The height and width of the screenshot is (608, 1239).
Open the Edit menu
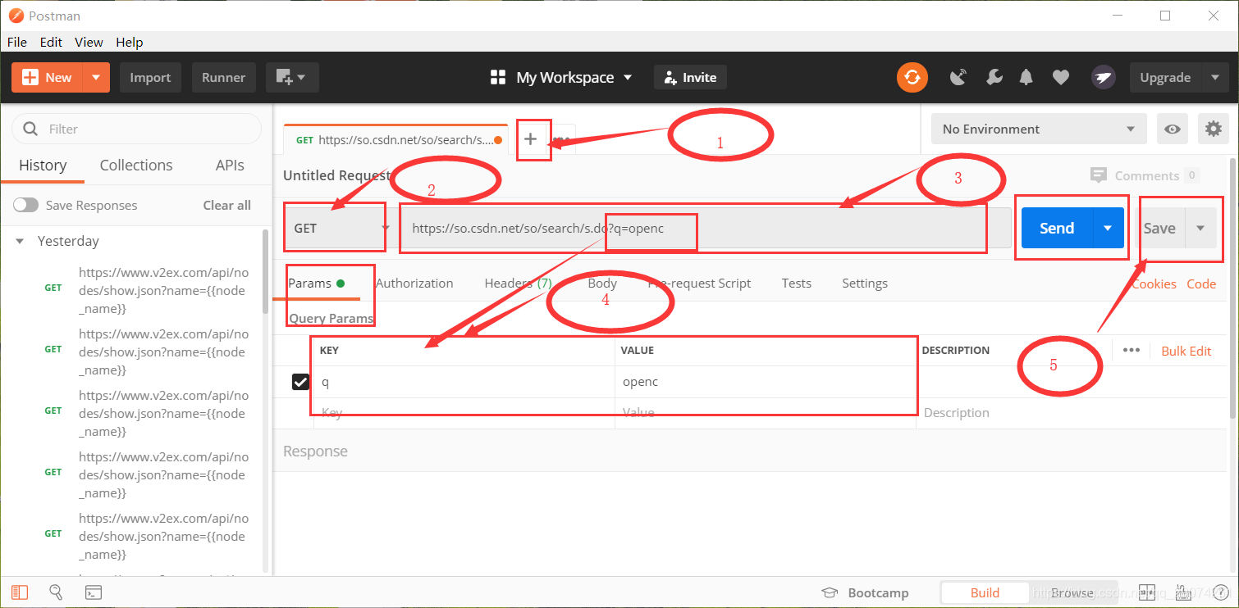coord(51,42)
